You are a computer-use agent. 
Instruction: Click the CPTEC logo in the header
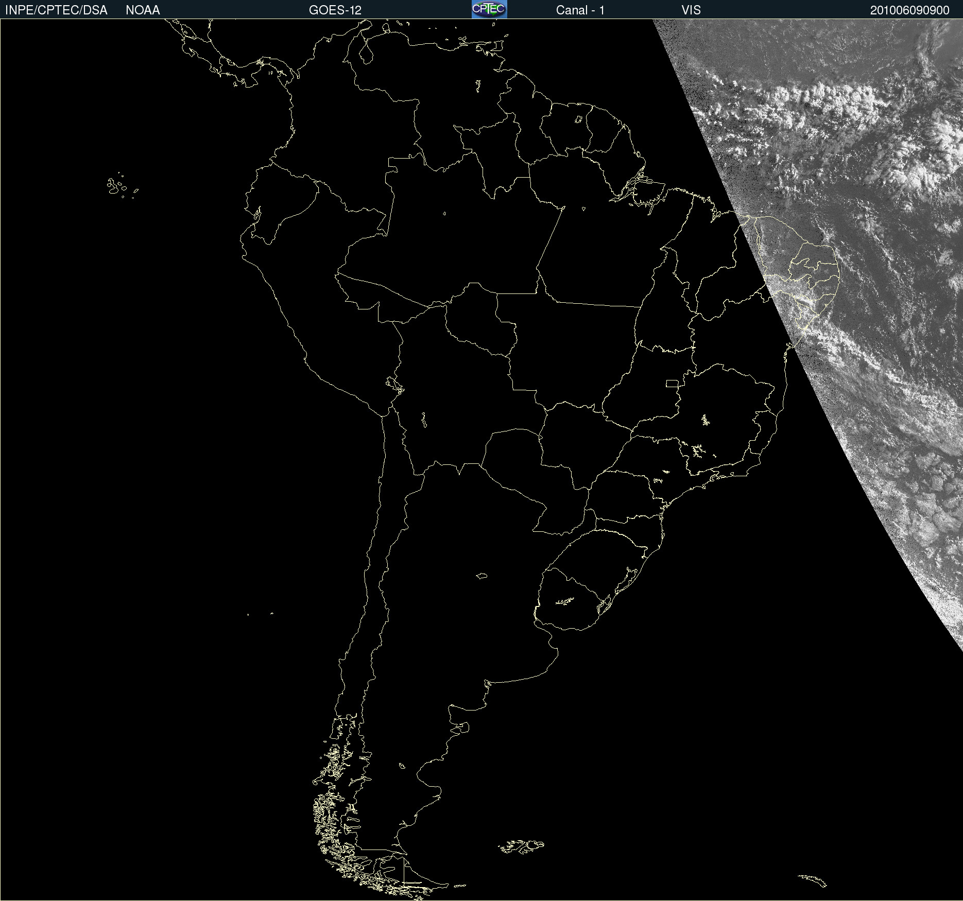pos(489,9)
